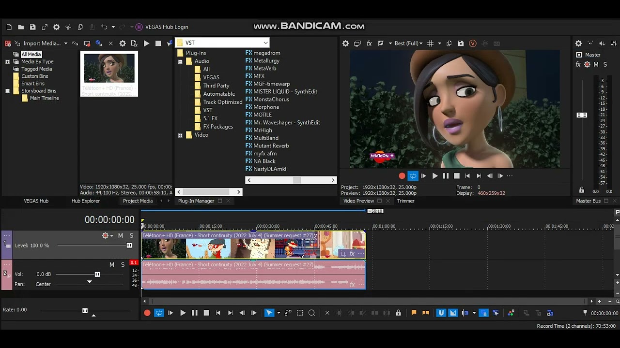Image resolution: width=620 pixels, height=348 pixels.
Task: Select the Normal Edit arrow tool
Action: (269, 313)
